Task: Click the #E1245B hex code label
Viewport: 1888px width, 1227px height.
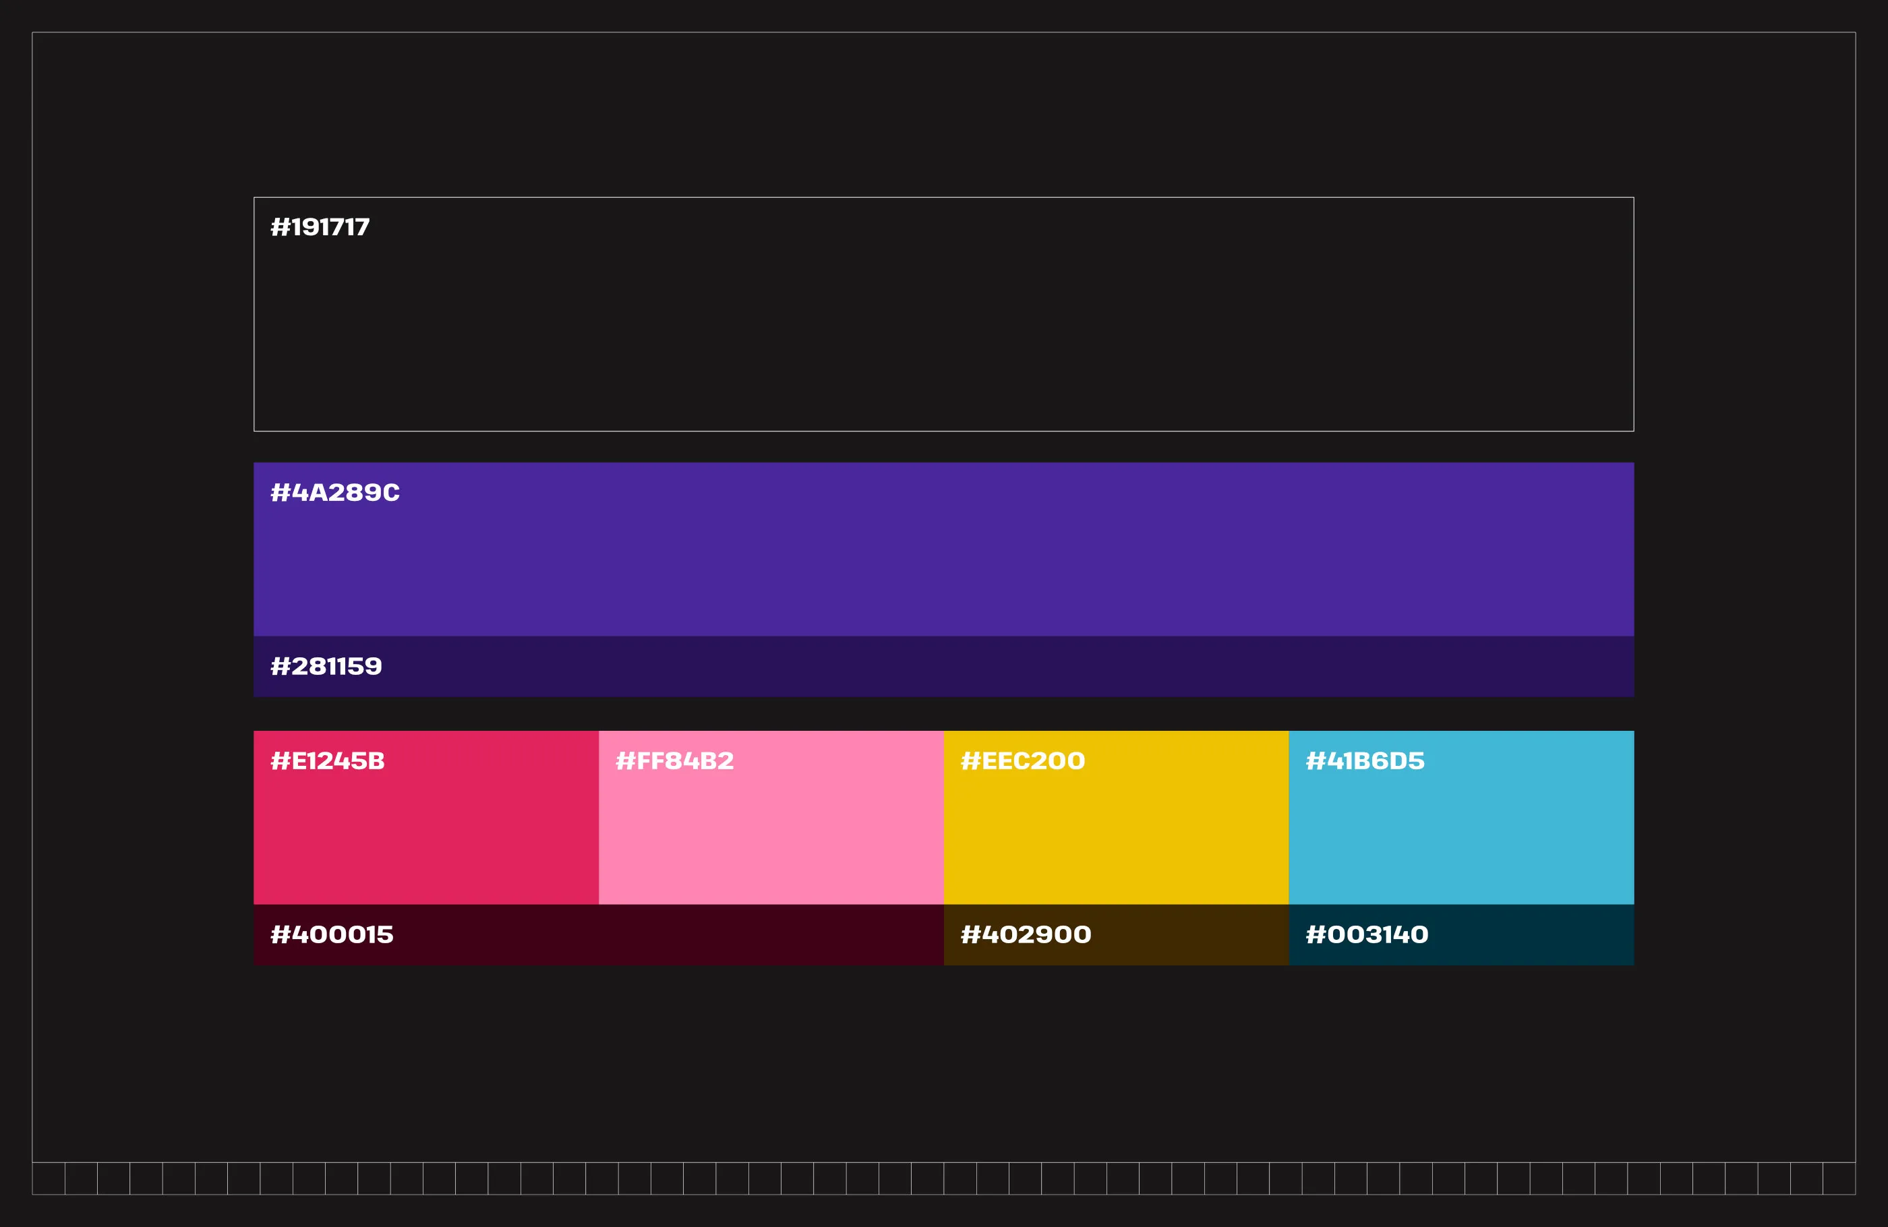Action: [x=327, y=760]
